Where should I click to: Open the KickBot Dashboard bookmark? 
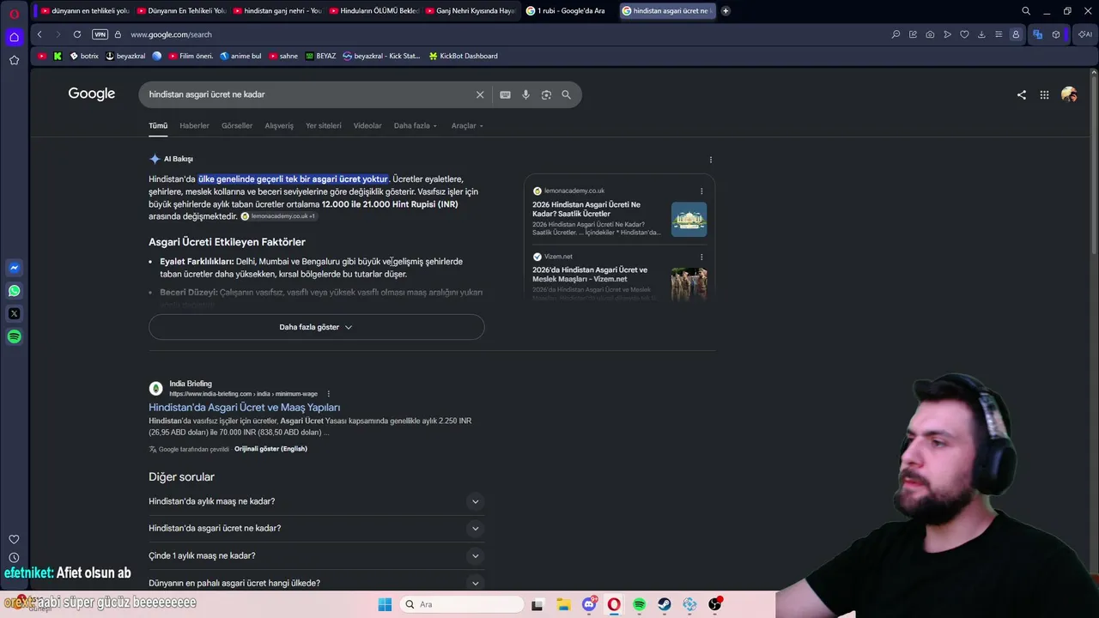click(x=462, y=56)
